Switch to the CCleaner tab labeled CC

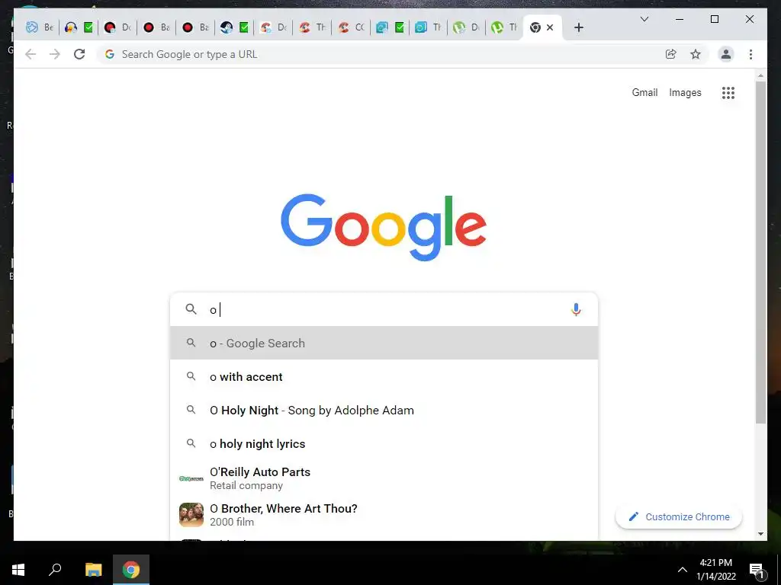point(351,27)
